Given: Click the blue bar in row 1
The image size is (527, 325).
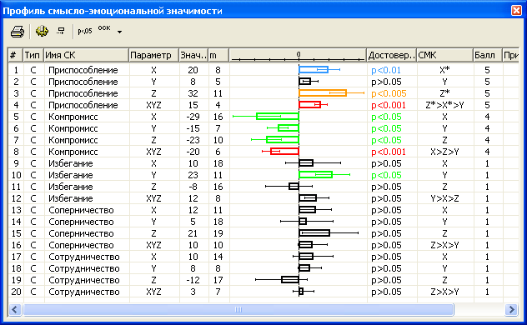Looking at the screenshot, I should [x=314, y=69].
